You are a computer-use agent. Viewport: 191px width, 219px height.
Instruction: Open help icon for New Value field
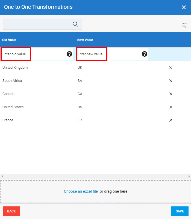click(145, 54)
